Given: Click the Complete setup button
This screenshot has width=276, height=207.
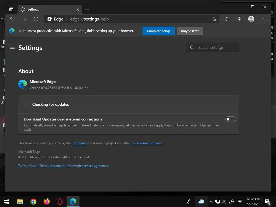Looking at the screenshot, I should click(x=158, y=31).
